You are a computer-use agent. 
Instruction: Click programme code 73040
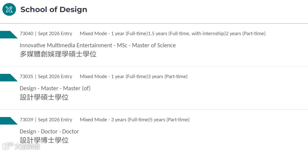26,34
